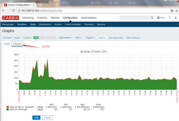The image size is (179, 121).
Task: Click the red net in packets legend swatch
Action: 8,107
